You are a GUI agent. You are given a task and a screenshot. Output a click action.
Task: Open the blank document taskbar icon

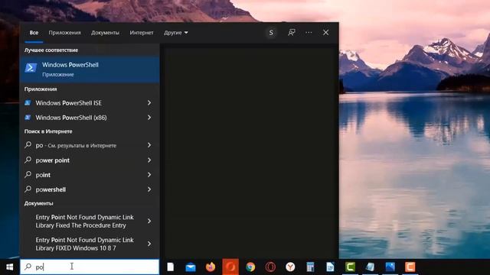pyautogui.click(x=170, y=267)
